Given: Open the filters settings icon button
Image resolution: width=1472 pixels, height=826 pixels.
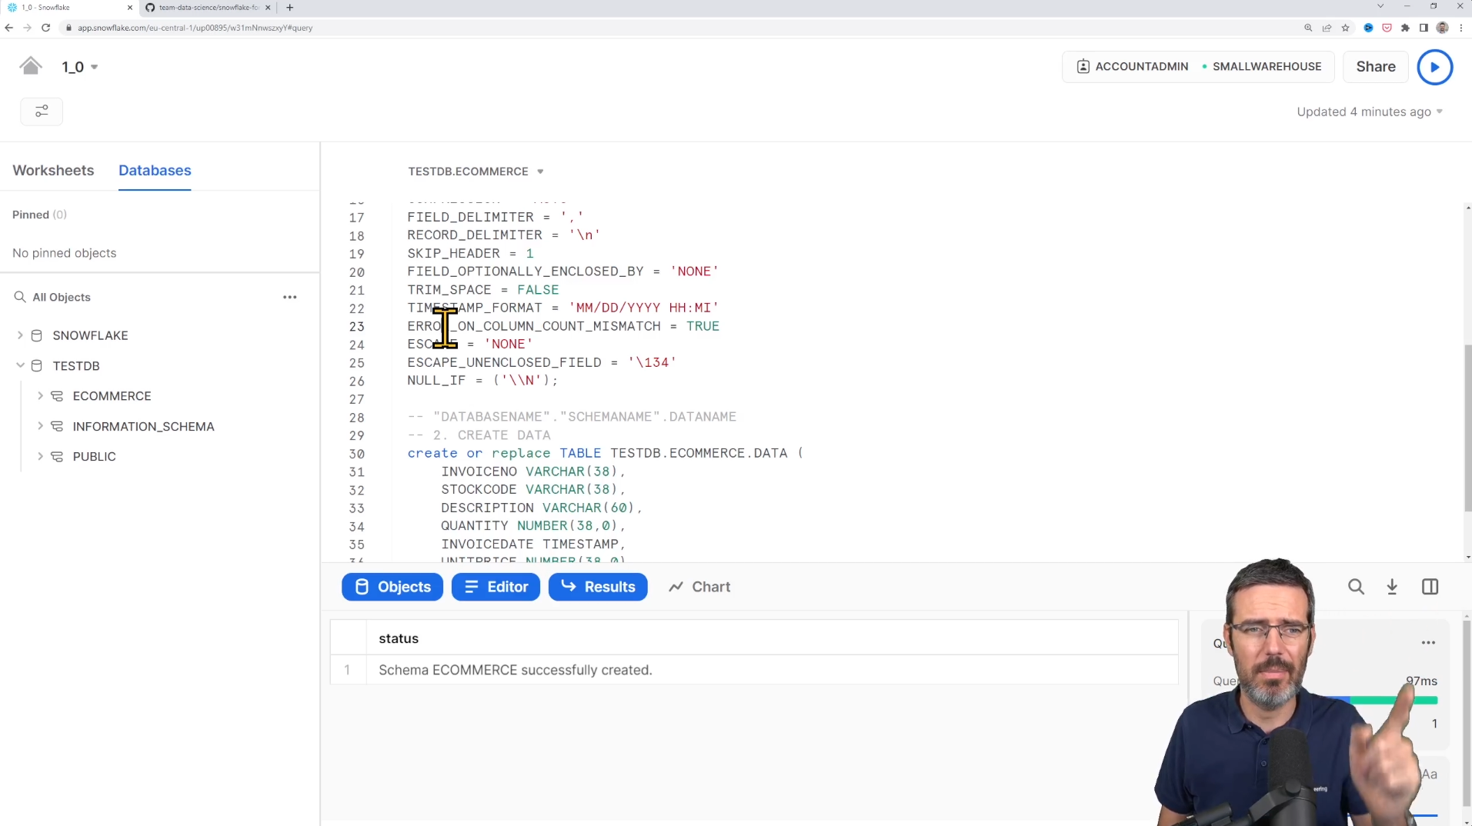Looking at the screenshot, I should 42,112.
